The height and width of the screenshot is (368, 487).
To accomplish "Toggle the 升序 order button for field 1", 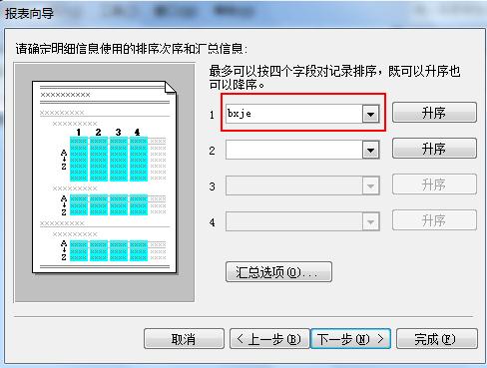I will point(434,113).
